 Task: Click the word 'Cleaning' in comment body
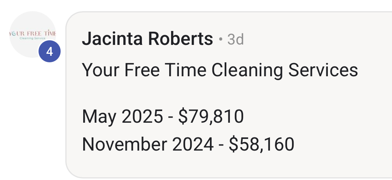point(247,70)
